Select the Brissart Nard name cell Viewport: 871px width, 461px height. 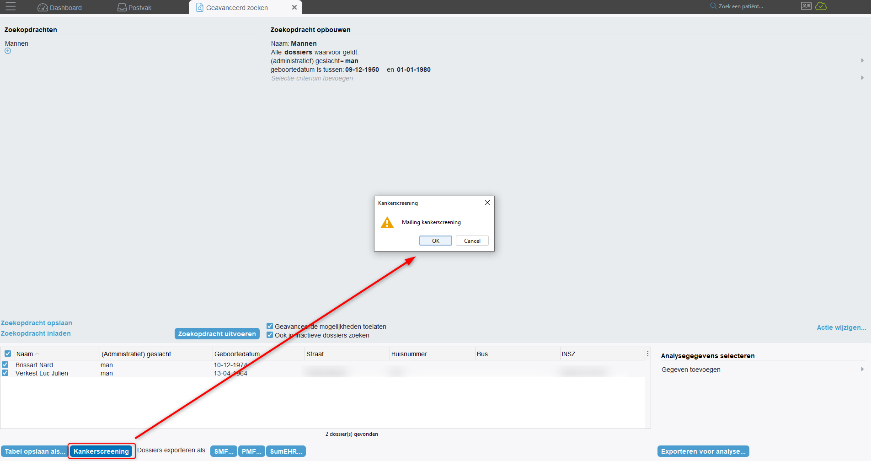34,365
